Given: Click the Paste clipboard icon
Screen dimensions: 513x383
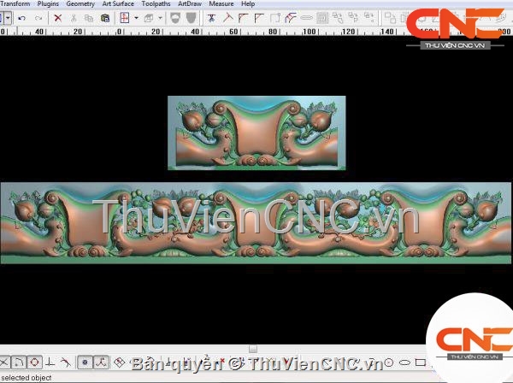Looking at the screenshot, I should [x=106, y=18].
